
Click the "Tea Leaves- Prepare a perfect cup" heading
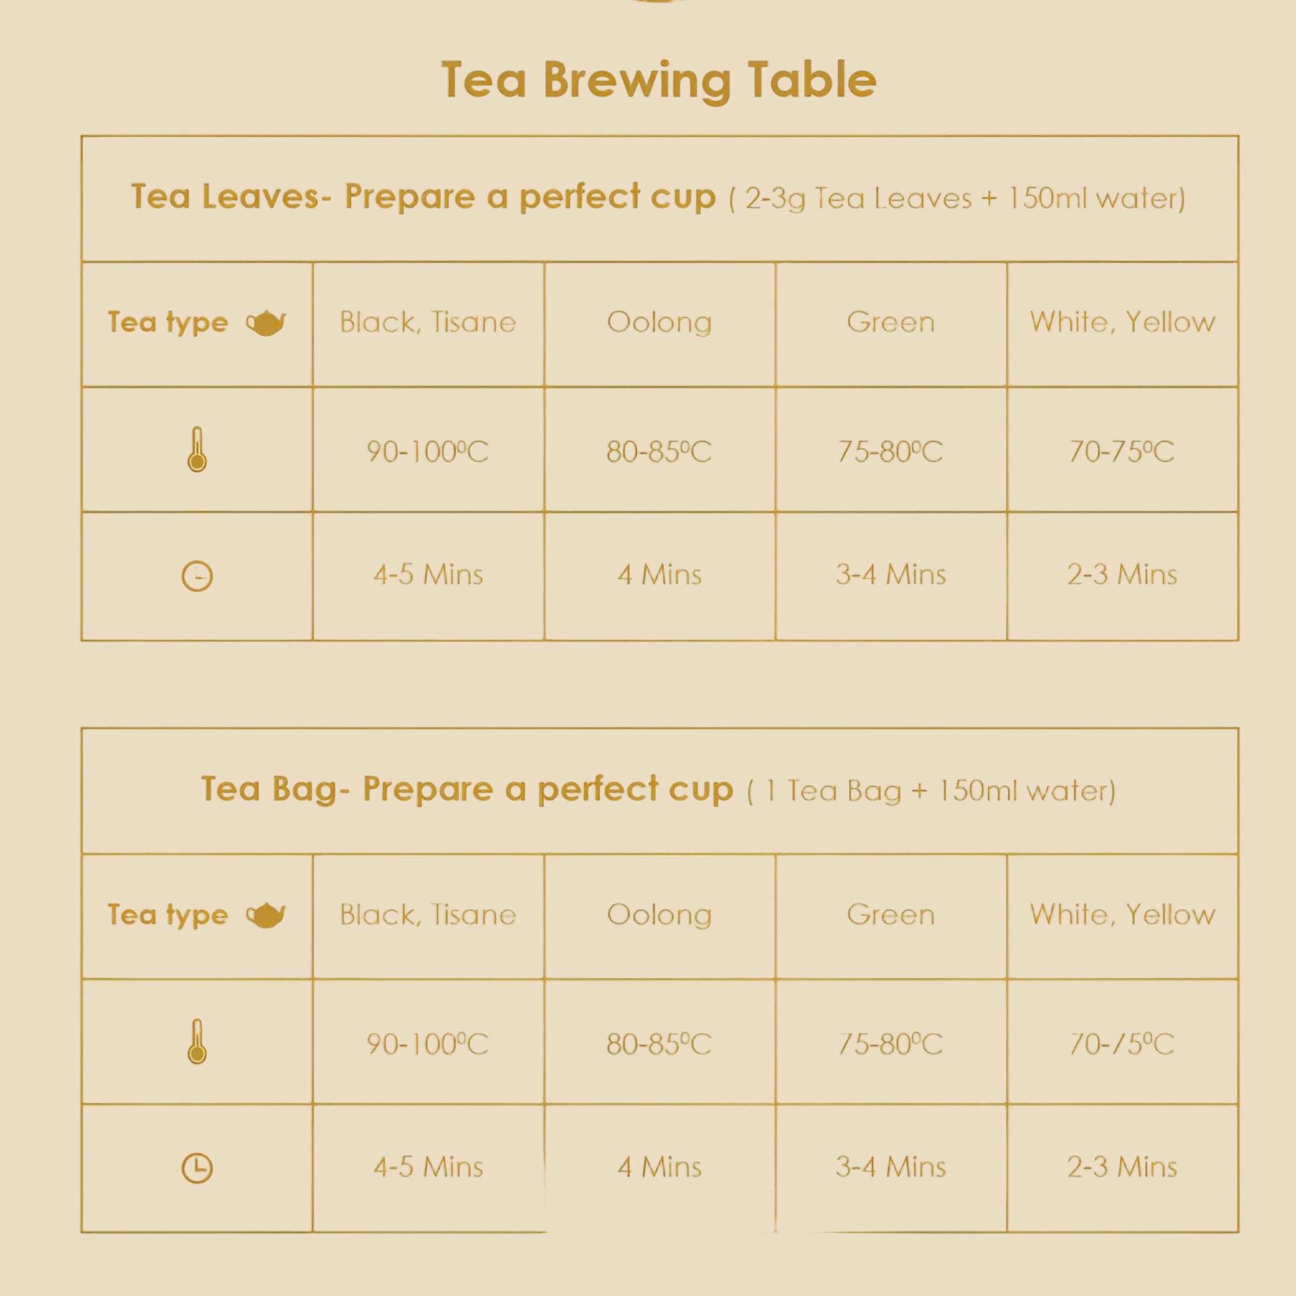423,197
